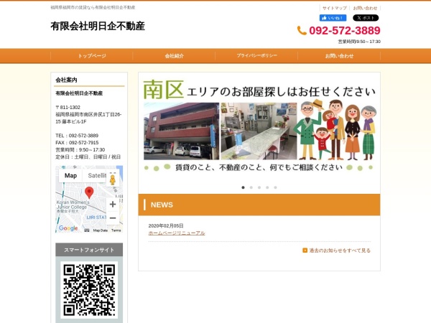Viewport: 431px width, 323px height.
Task: Click the スマートフォンサイト banner
Action: 89,250
